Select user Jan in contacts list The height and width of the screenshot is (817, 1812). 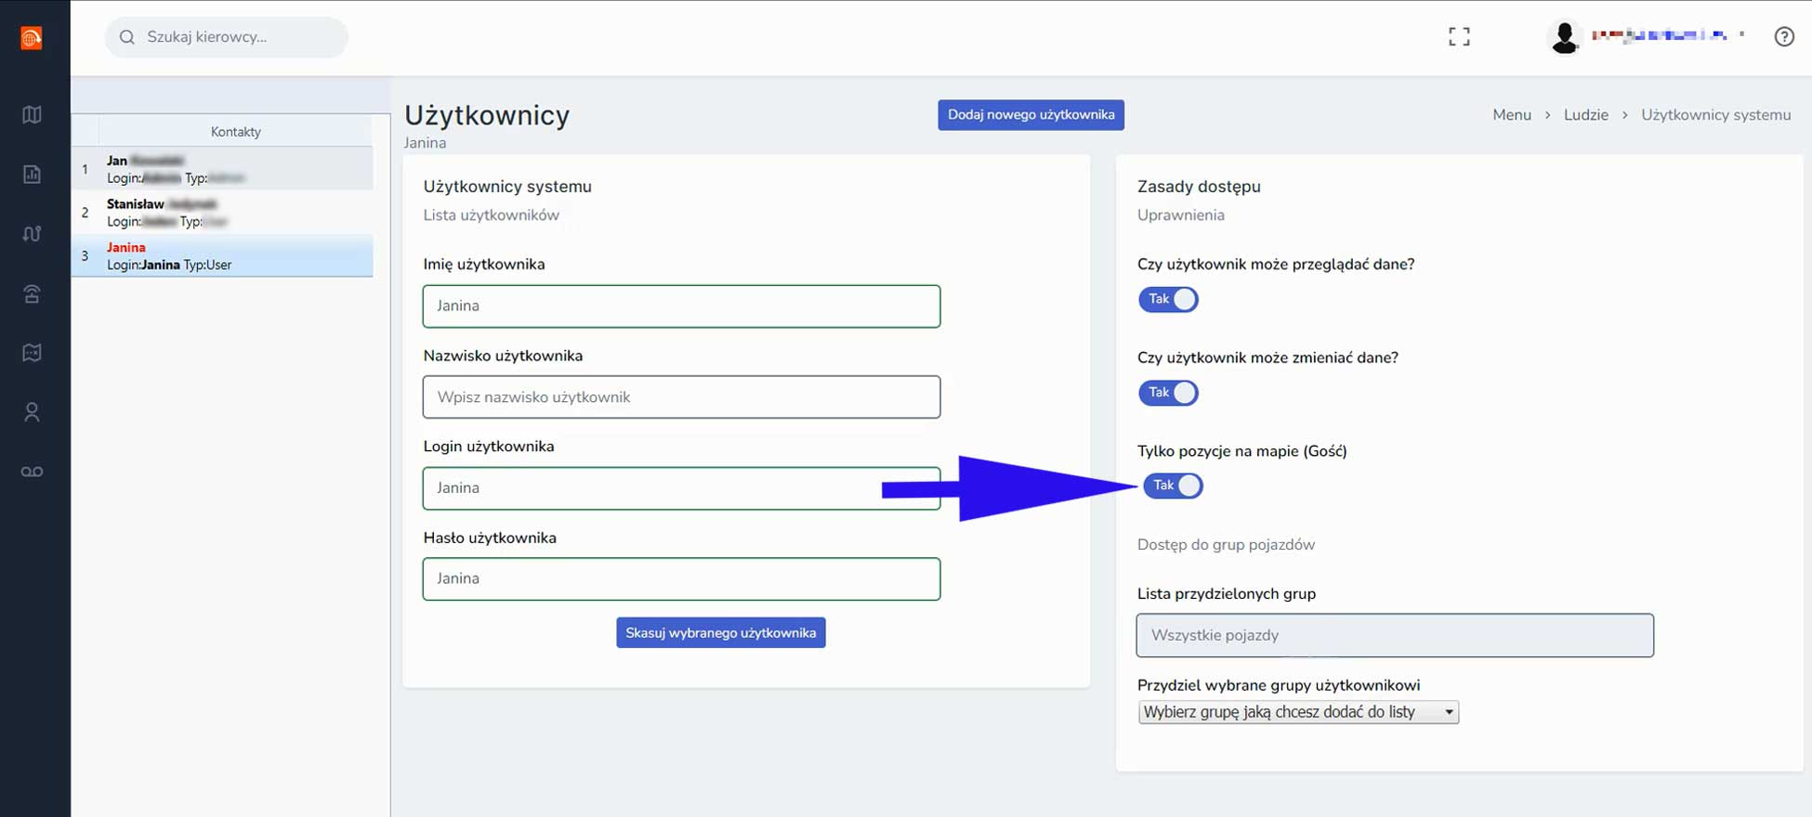tap(222, 169)
